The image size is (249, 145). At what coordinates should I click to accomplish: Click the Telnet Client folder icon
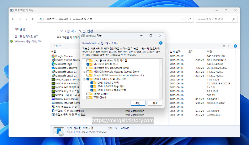click(91, 94)
